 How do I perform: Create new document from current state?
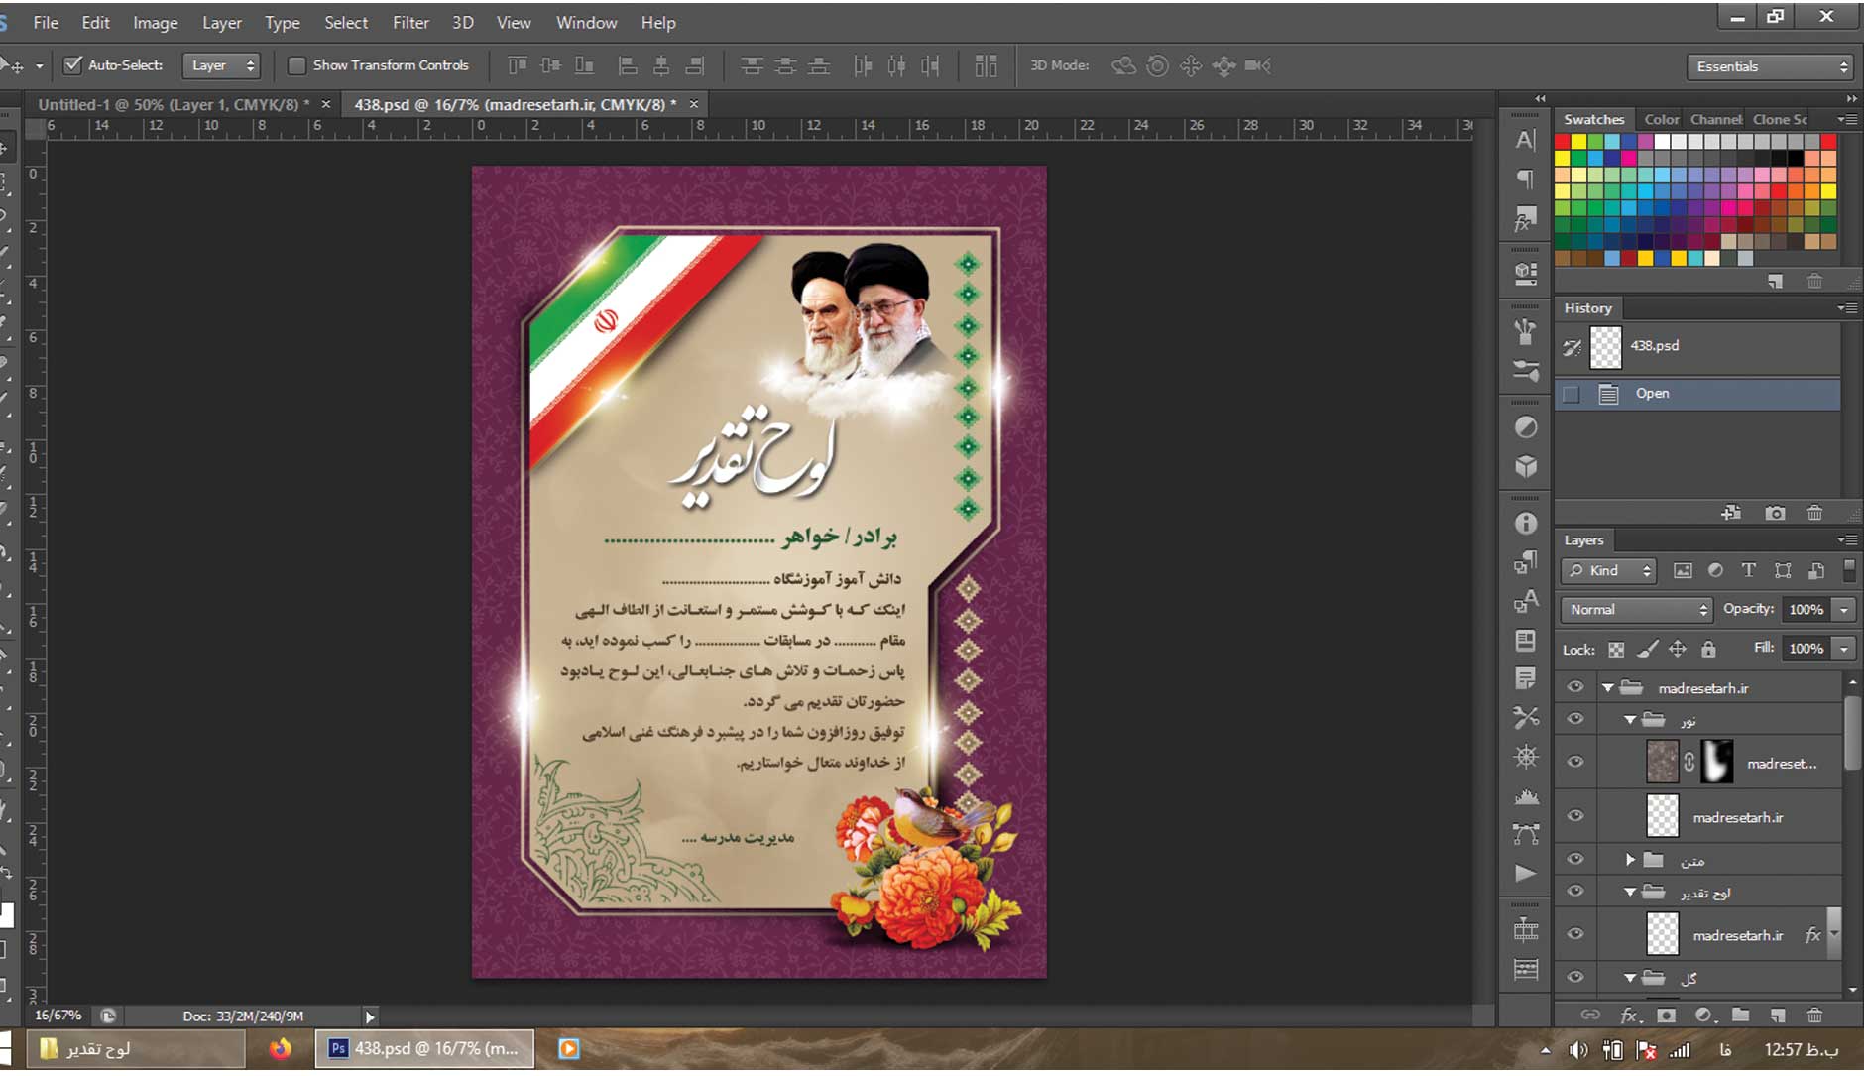(x=1731, y=513)
